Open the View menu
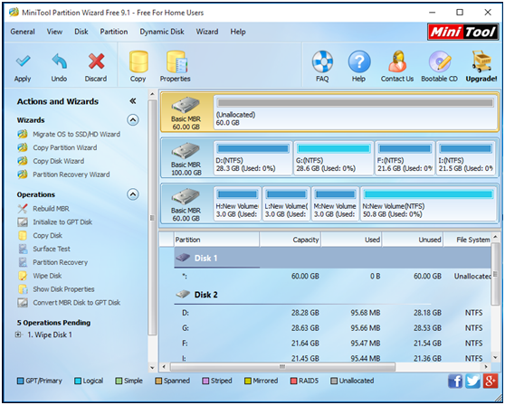 pos(54,32)
